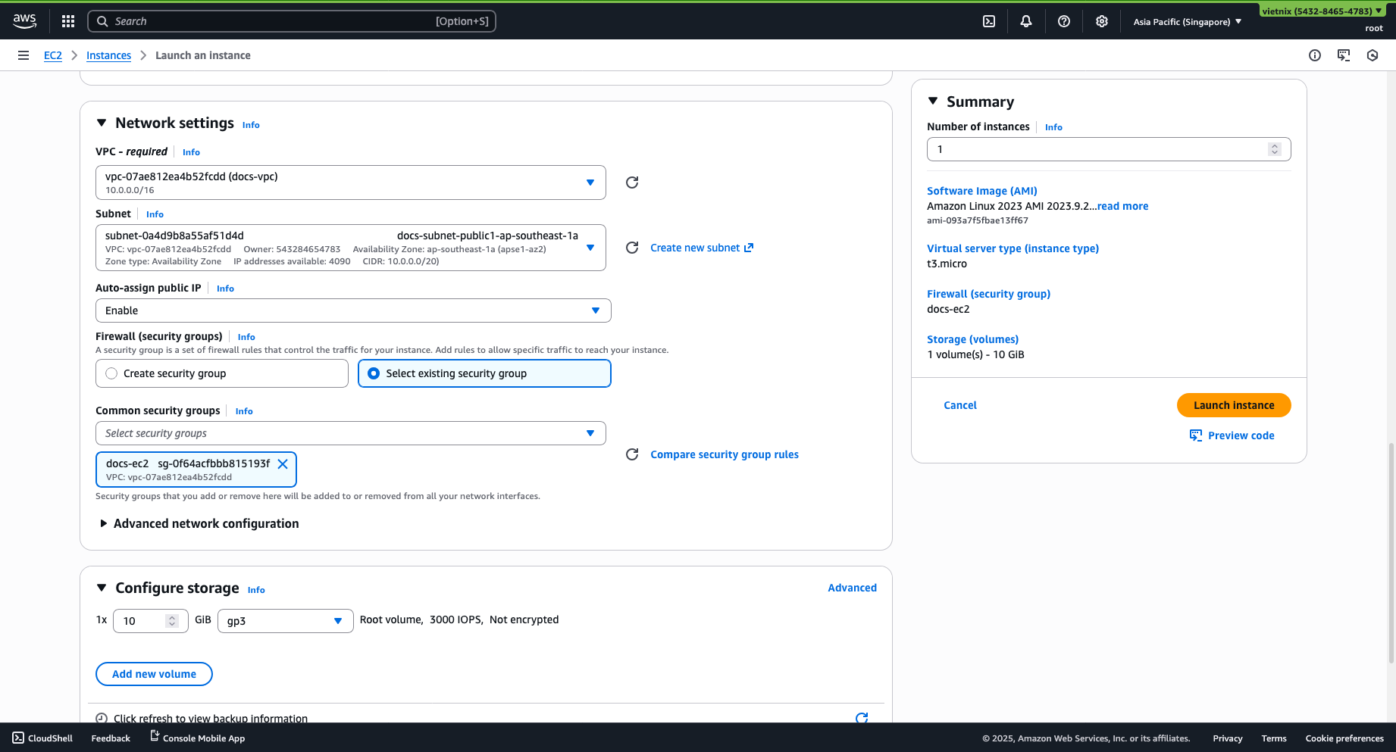Open the help question mark icon
Screen dimensions: 1396x752
tap(1063, 20)
